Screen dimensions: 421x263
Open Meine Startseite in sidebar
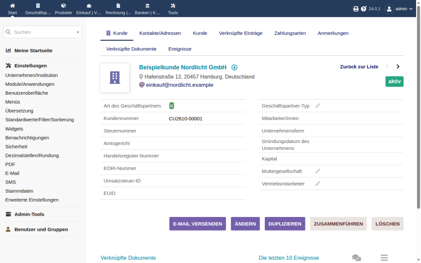[33, 51]
